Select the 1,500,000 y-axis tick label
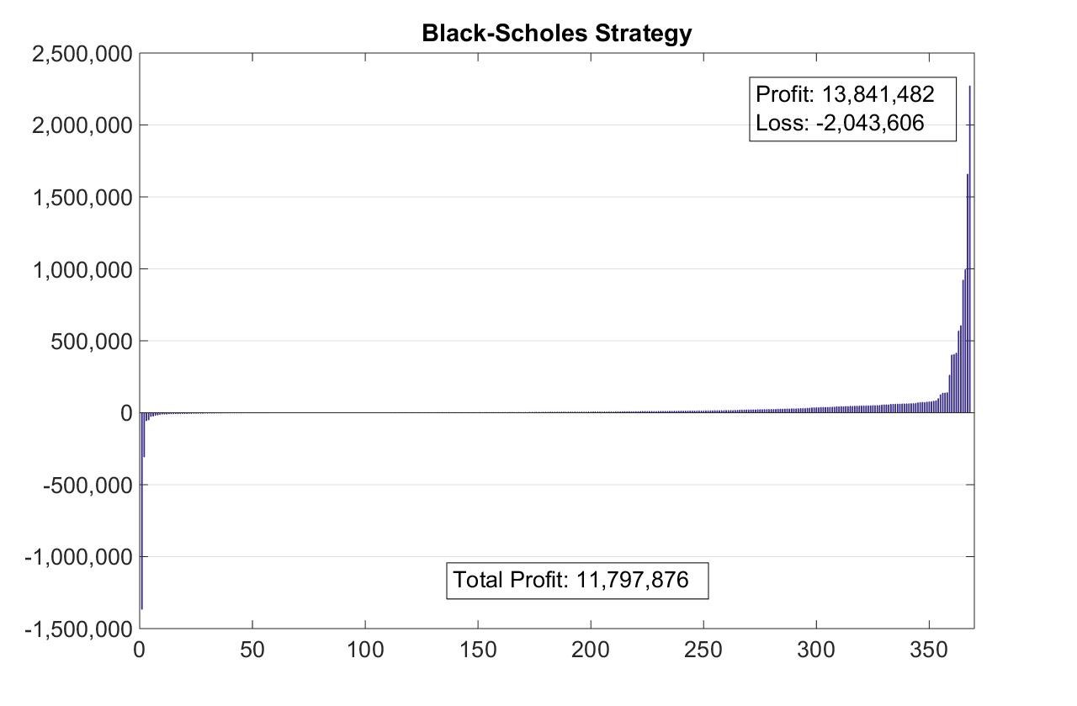This screenshot has height=706, width=1077. tap(82, 198)
